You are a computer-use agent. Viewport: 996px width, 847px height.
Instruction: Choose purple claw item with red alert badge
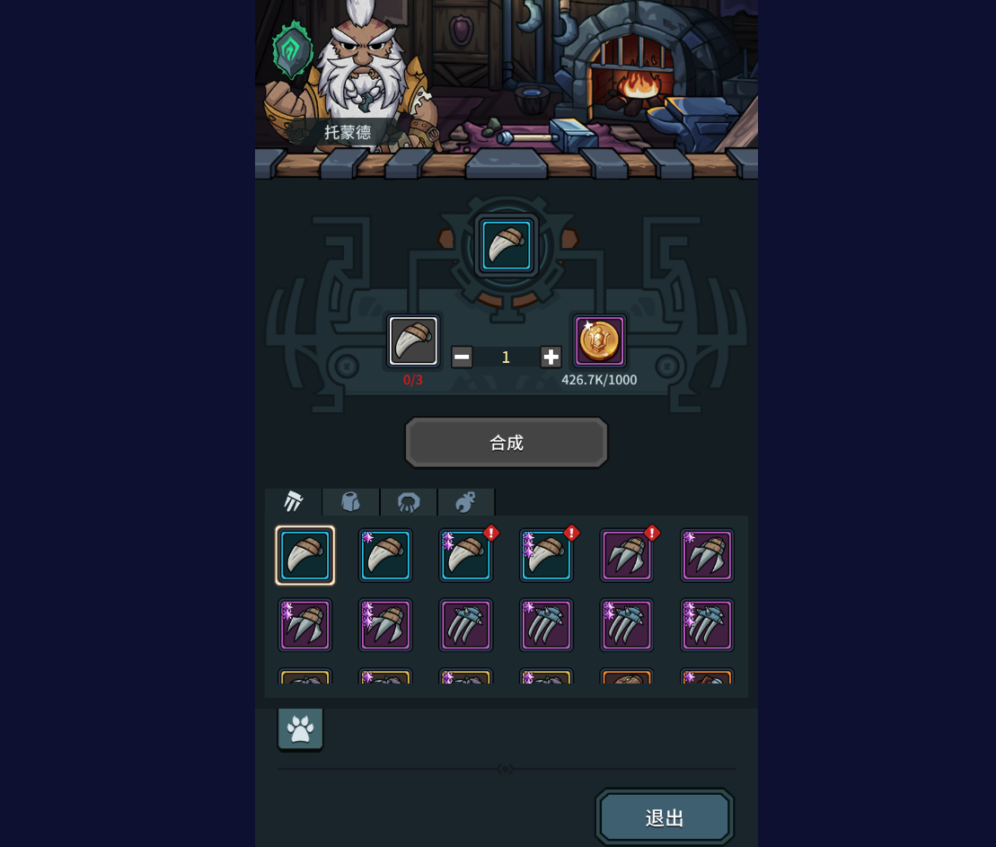(x=627, y=555)
